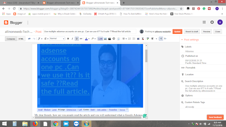Insert an image using the toolbar icon
Image resolution: width=226 pixels, height=127 pixels.
(x=105, y=39)
